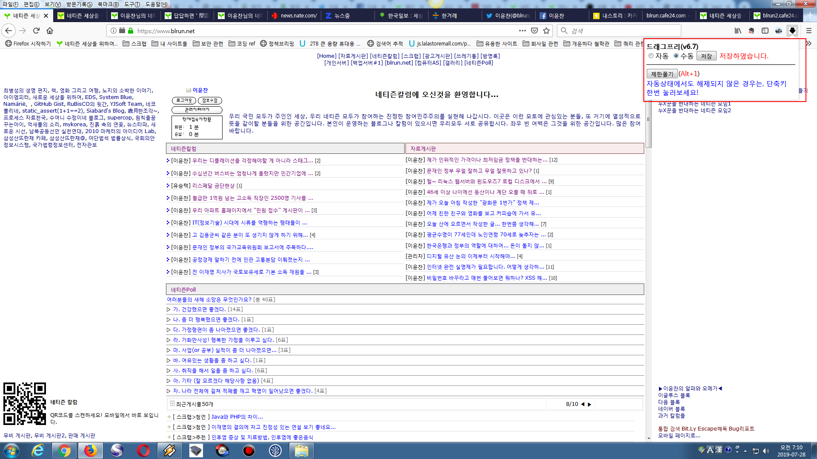Viewport: 817px width, 459px height.
Task: Open the Library toolbar icon
Action: tap(738, 31)
